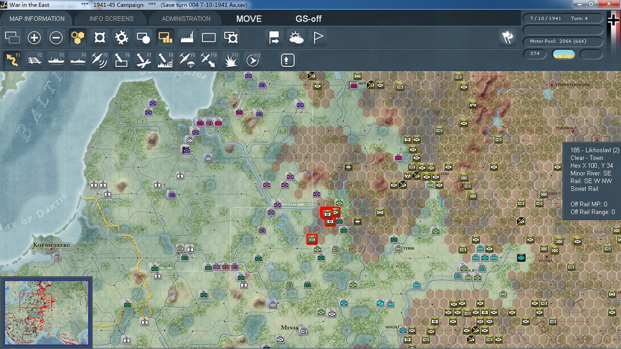Click the Motor Pool 206K readout
This screenshot has width=621, height=349.
[563, 41]
